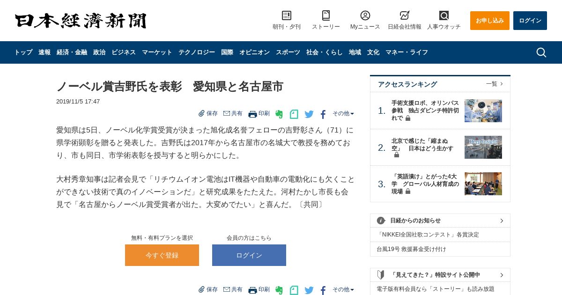Open ranking article 手術支援ロボ、オリンパス参戦
Image resolution: width=562 pixels, height=295 pixels.
[x=425, y=111]
